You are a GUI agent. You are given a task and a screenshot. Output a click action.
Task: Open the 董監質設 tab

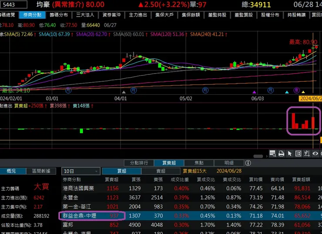(x=244, y=15)
